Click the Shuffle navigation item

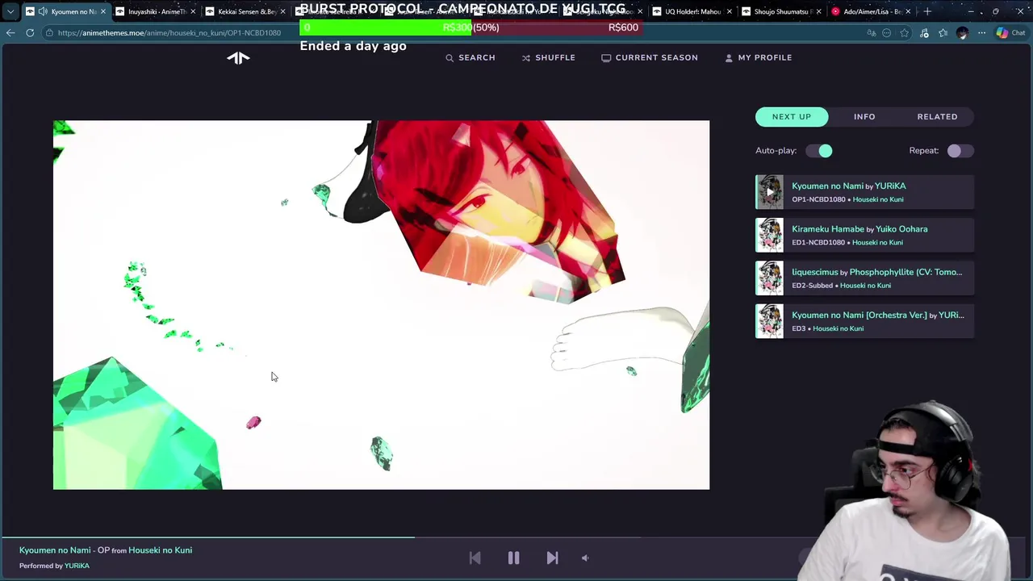tap(548, 57)
